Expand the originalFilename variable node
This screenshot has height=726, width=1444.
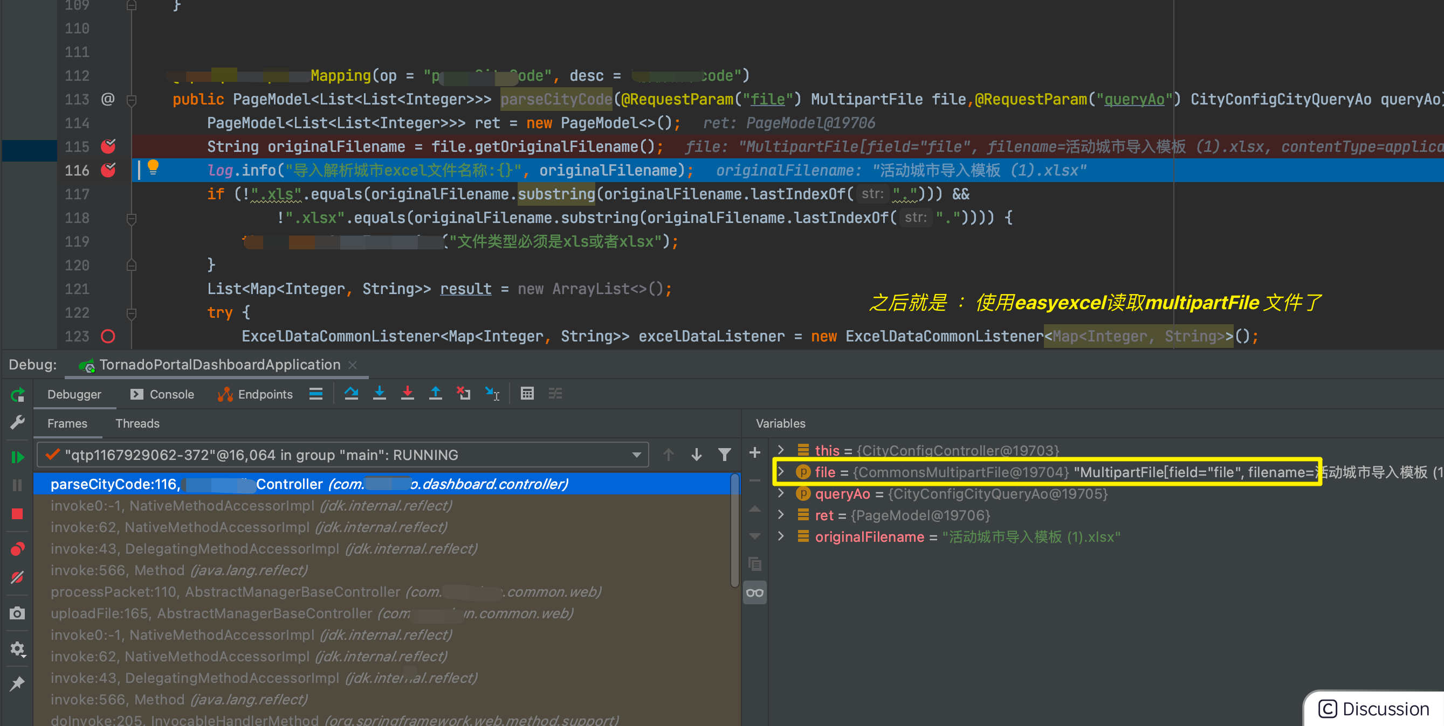(x=781, y=536)
